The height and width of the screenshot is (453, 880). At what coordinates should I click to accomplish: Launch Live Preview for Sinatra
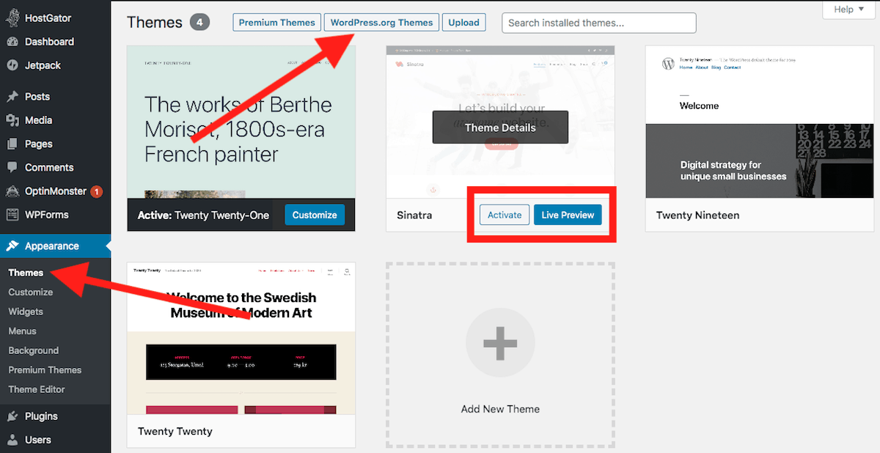(x=568, y=215)
